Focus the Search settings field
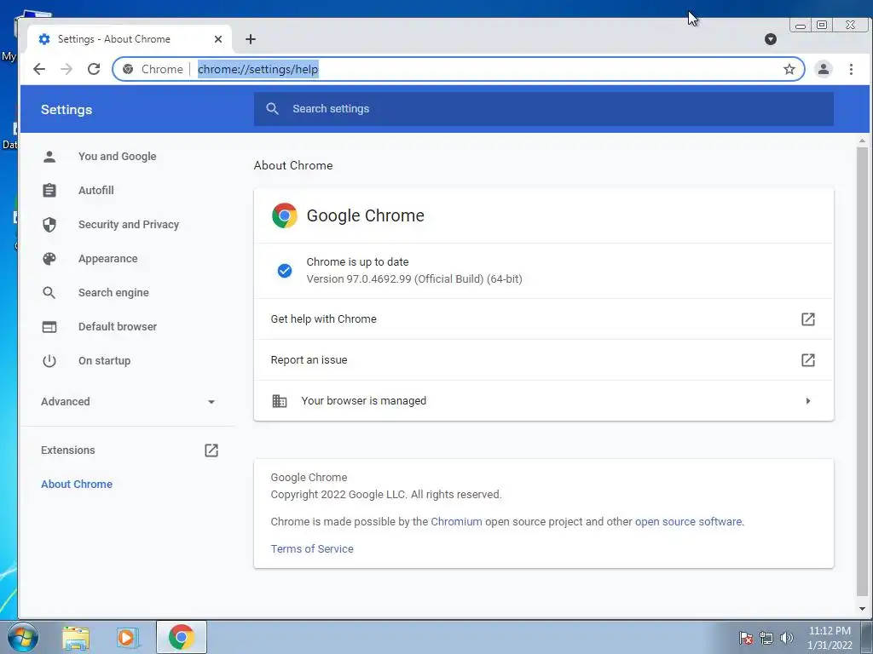The image size is (873, 654). point(543,109)
